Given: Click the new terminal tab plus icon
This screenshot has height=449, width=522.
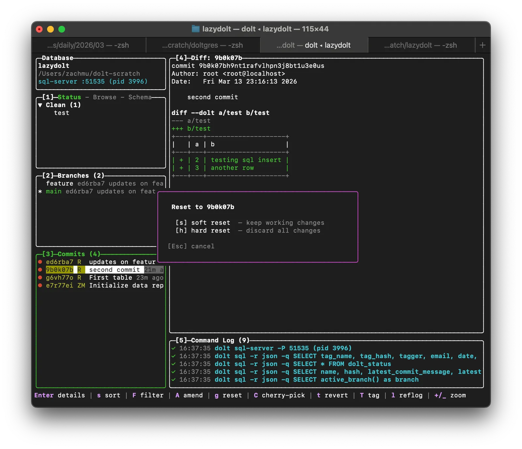Looking at the screenshot, I should point(483,45).
